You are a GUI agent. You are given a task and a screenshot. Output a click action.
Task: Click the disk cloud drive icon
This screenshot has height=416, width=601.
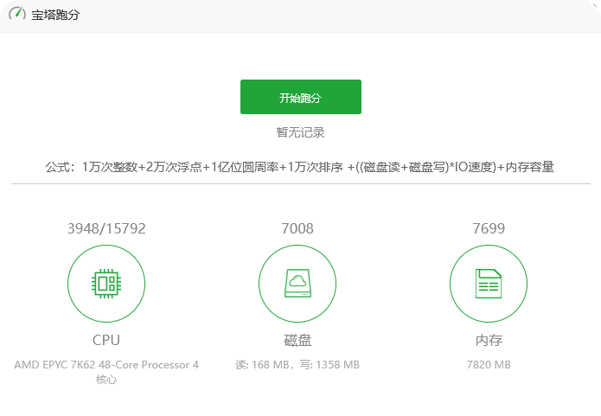297,283
